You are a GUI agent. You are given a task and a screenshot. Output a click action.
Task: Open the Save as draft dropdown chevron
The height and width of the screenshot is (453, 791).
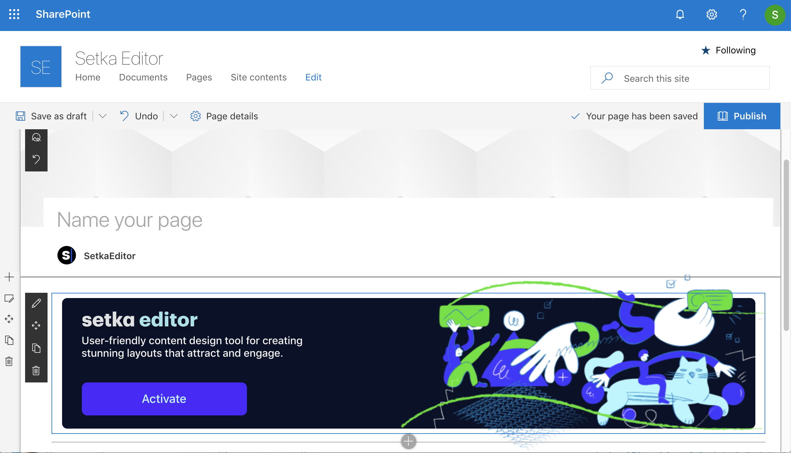point(102,116)
